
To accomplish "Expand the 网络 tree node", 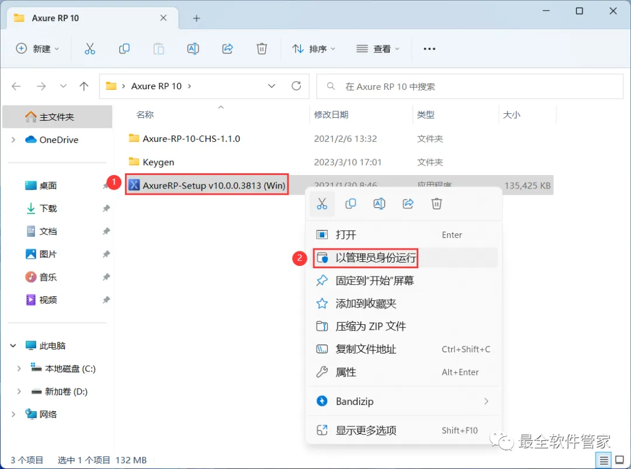I will [13, 414].
